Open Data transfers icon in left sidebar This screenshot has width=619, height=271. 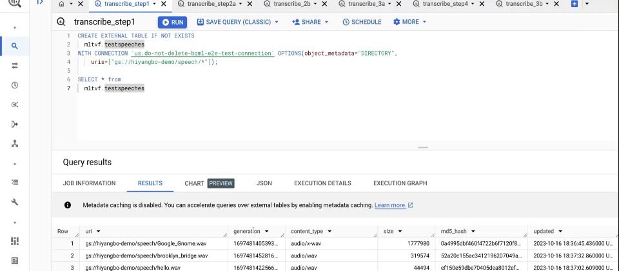coord(15,66)
